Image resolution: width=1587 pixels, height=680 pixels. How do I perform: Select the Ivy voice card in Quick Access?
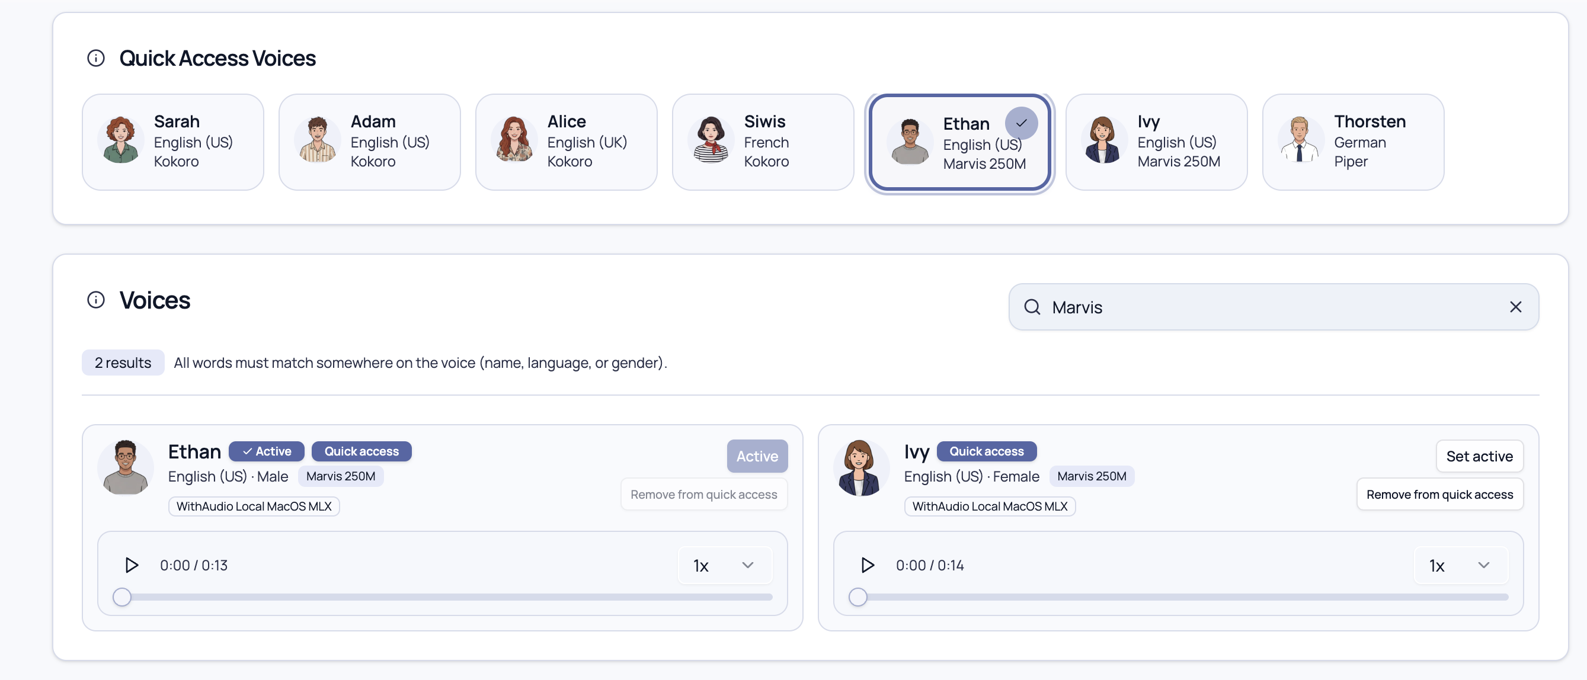click(1156, 142)
